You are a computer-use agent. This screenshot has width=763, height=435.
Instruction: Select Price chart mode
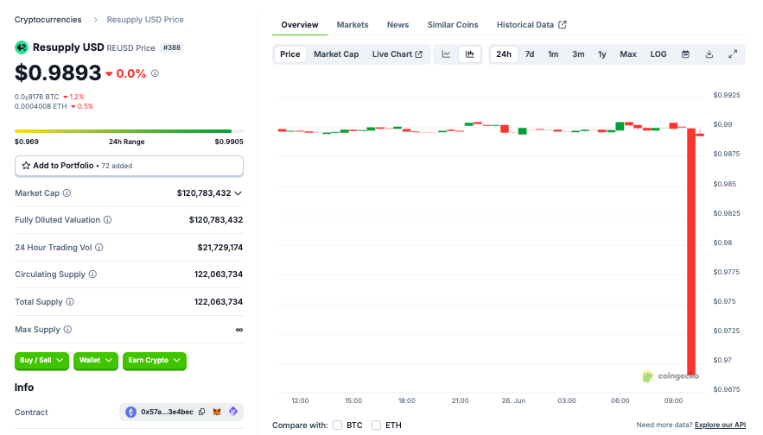(x=290, y=54)
